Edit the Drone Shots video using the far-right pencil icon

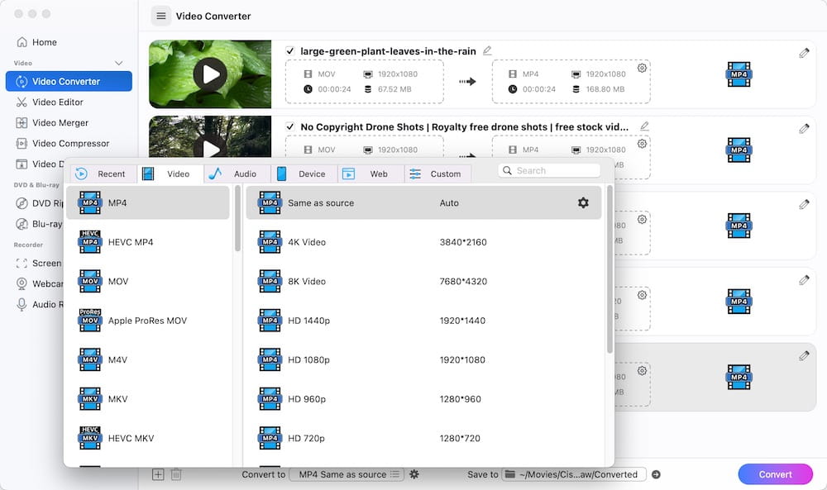pos(804,129)
